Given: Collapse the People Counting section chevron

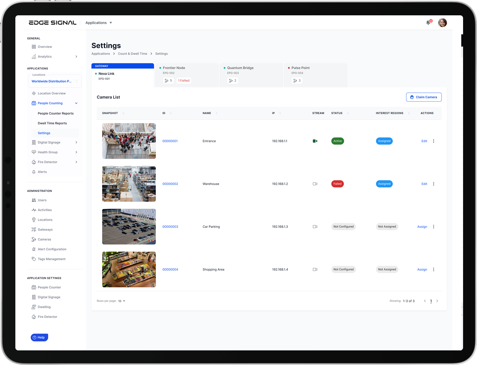Looking at the screenshot, I should (x=76, y=103).
